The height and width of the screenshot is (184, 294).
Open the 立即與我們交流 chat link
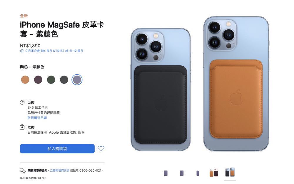[x=59, y=170]
